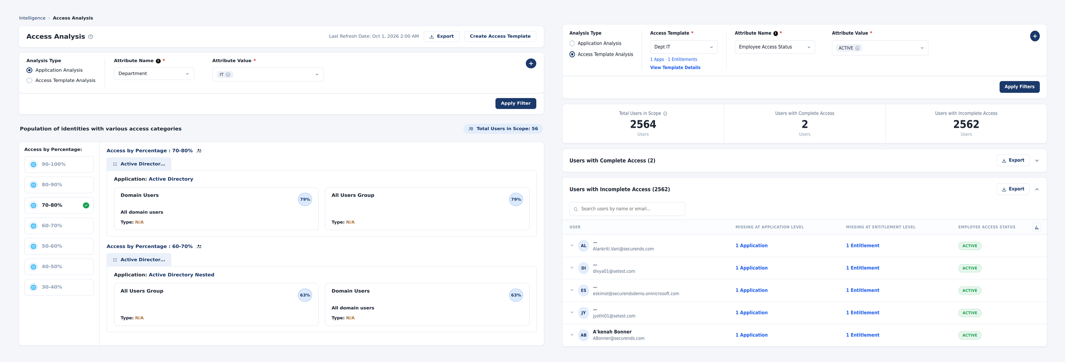The height and width of the screenshot is (362, 1065).
Task: Expand the eskimol user row
Action: (572, 290)
